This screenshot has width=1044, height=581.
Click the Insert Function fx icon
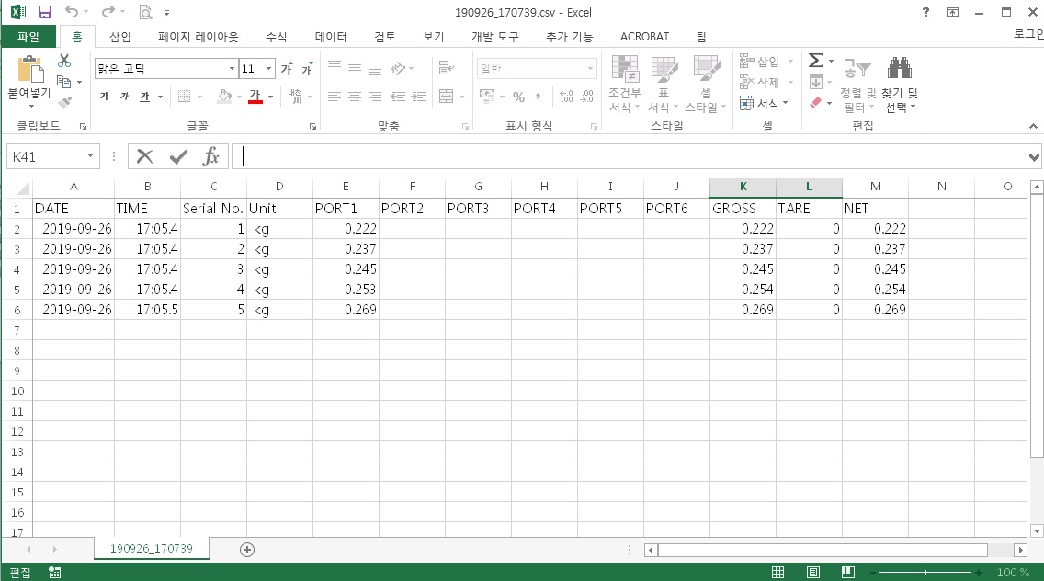[x=211, y=156]
